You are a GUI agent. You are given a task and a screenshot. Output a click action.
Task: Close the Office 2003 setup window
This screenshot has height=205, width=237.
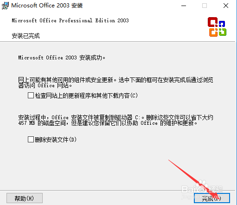click(x=226, y=6)
